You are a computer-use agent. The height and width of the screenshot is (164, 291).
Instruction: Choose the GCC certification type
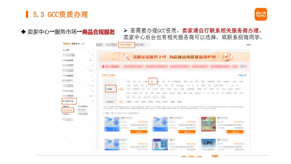[x=153, y=81]
